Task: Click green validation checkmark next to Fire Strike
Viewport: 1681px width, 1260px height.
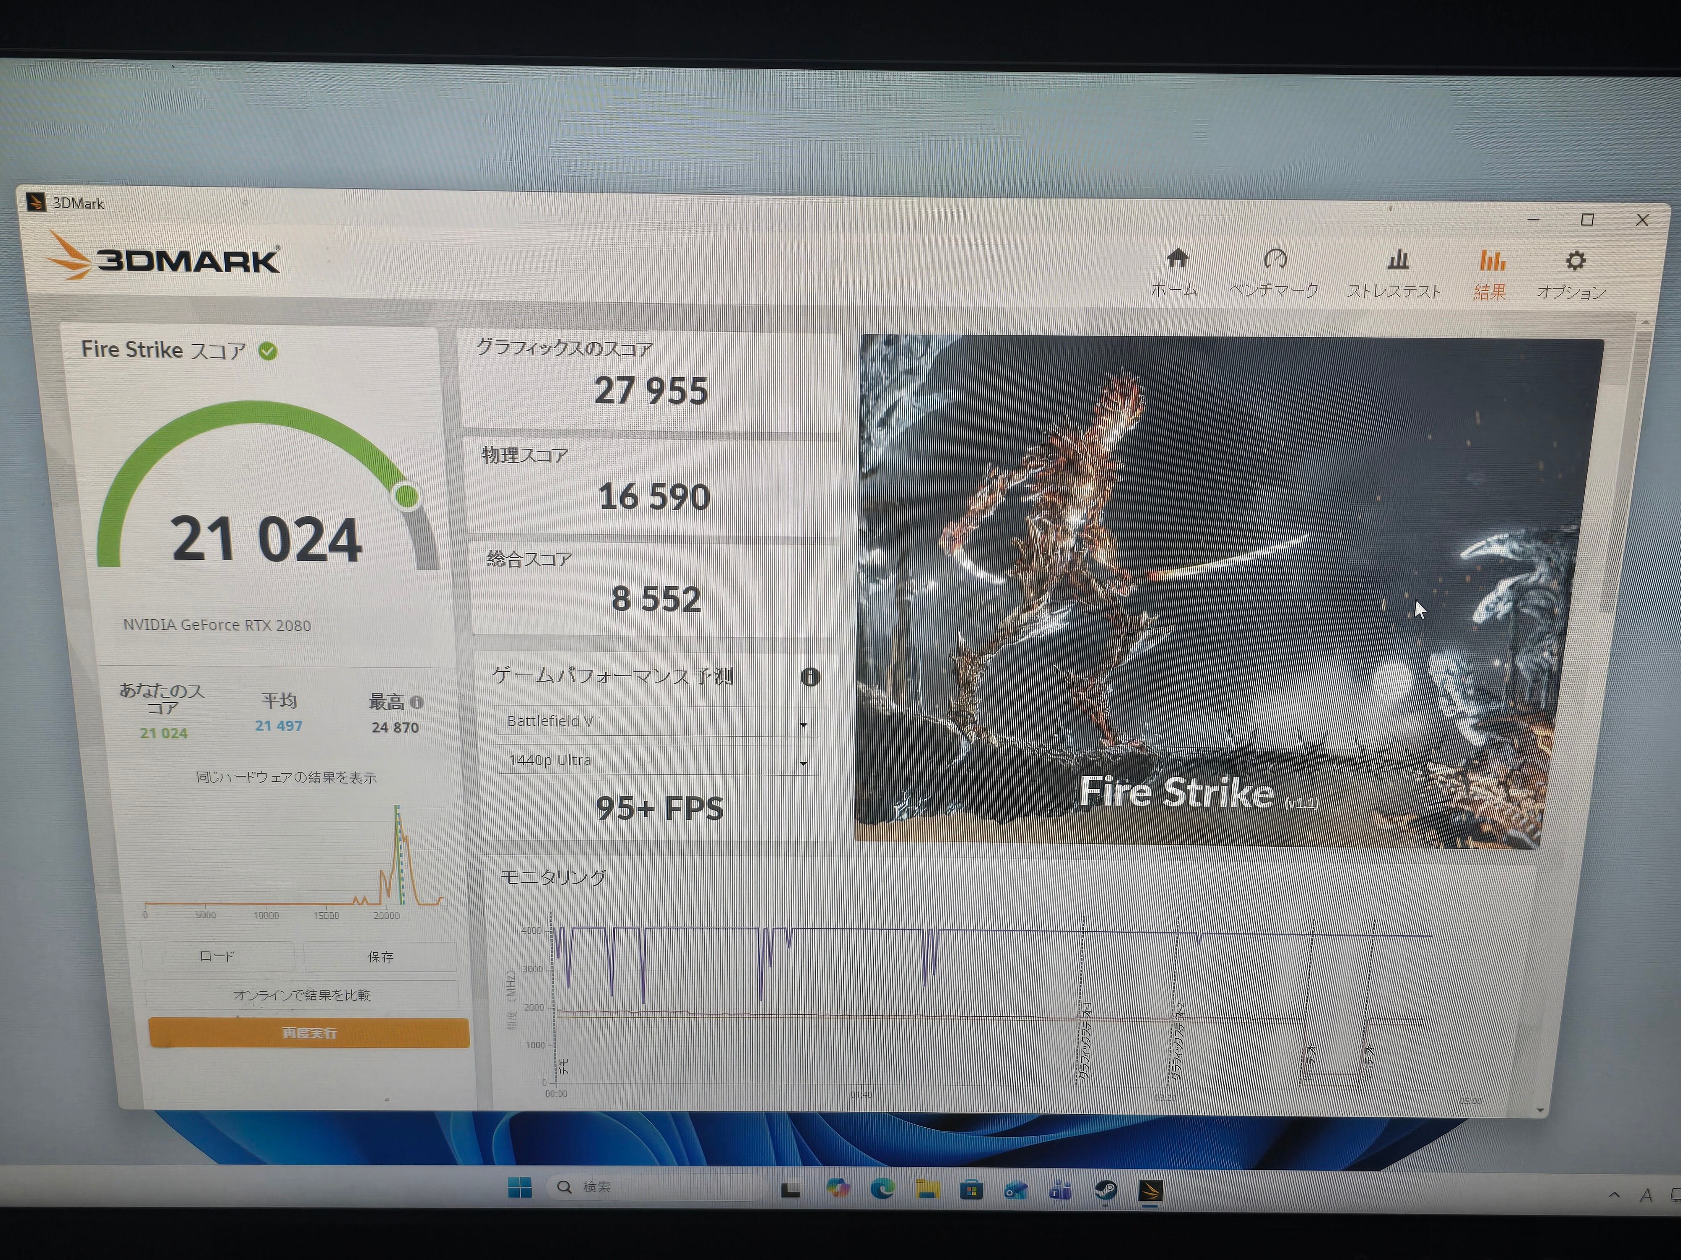Action: [268, 351]
